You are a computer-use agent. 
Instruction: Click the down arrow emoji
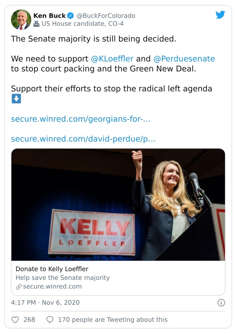[16, 99]
